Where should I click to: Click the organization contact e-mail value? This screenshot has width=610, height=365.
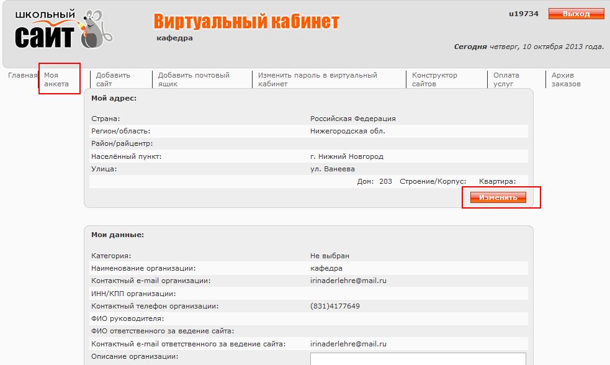point(348,281)
